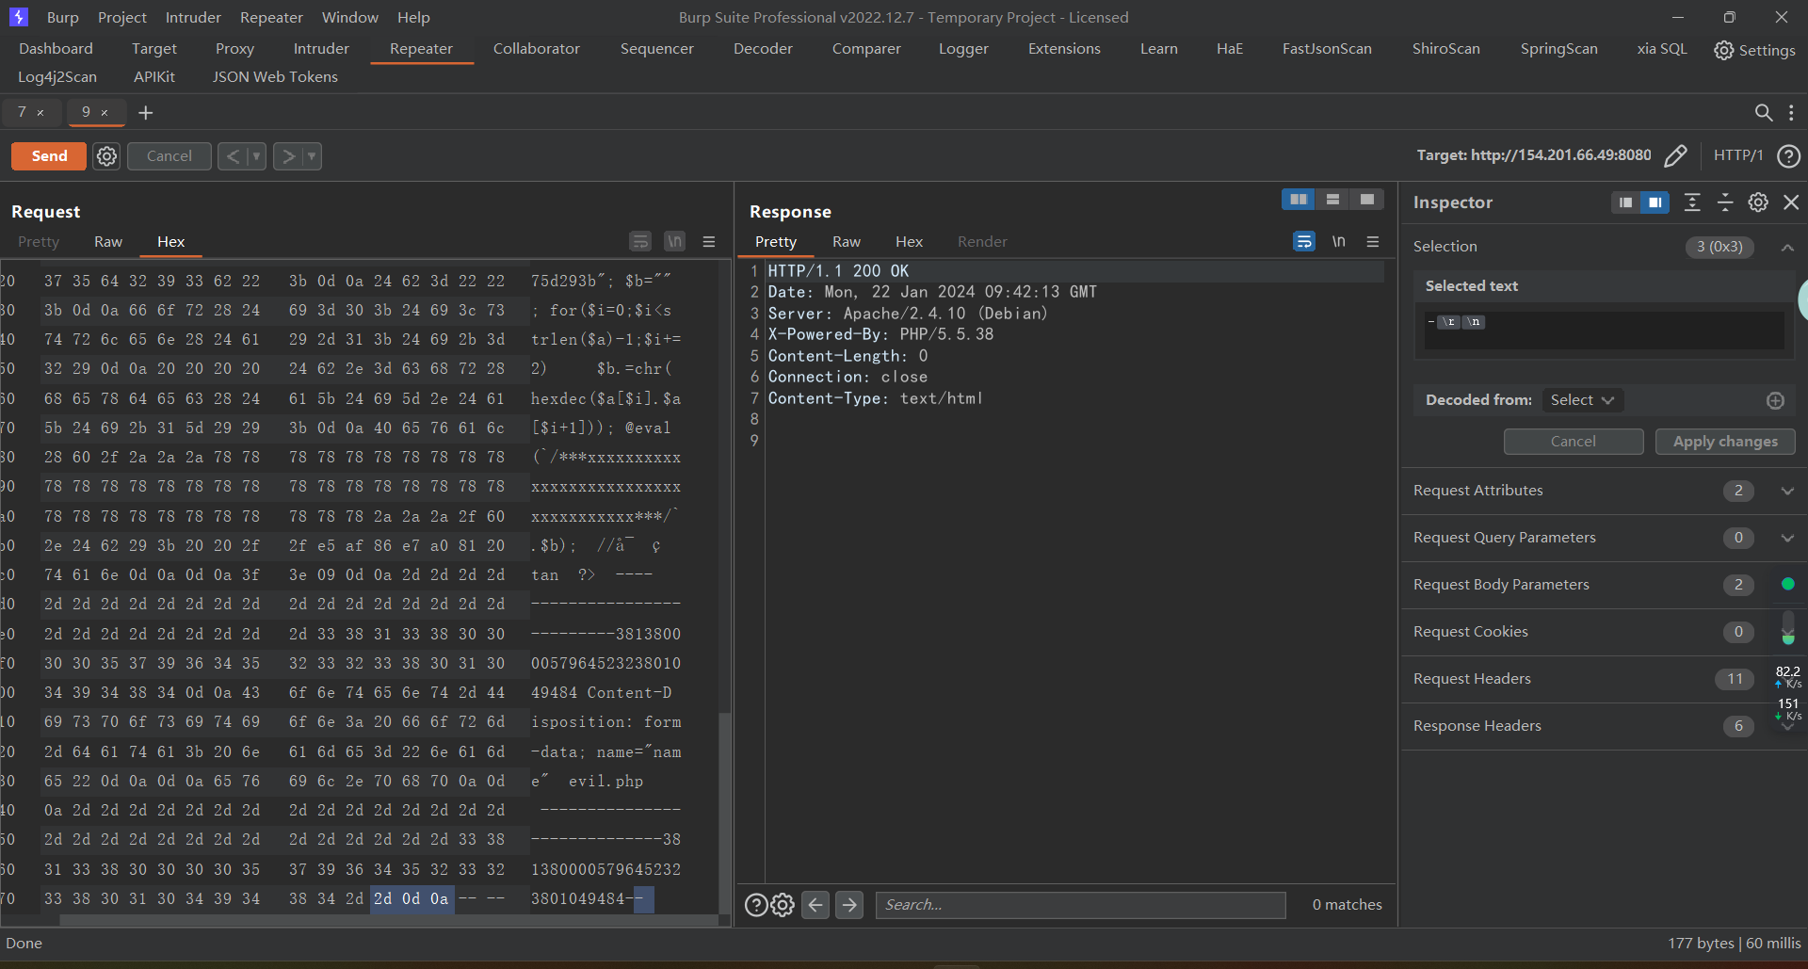Open the JSON Web Tokens tab
Screen dimensions: 1808x969
pyautogui.click(x=275, y=77)
